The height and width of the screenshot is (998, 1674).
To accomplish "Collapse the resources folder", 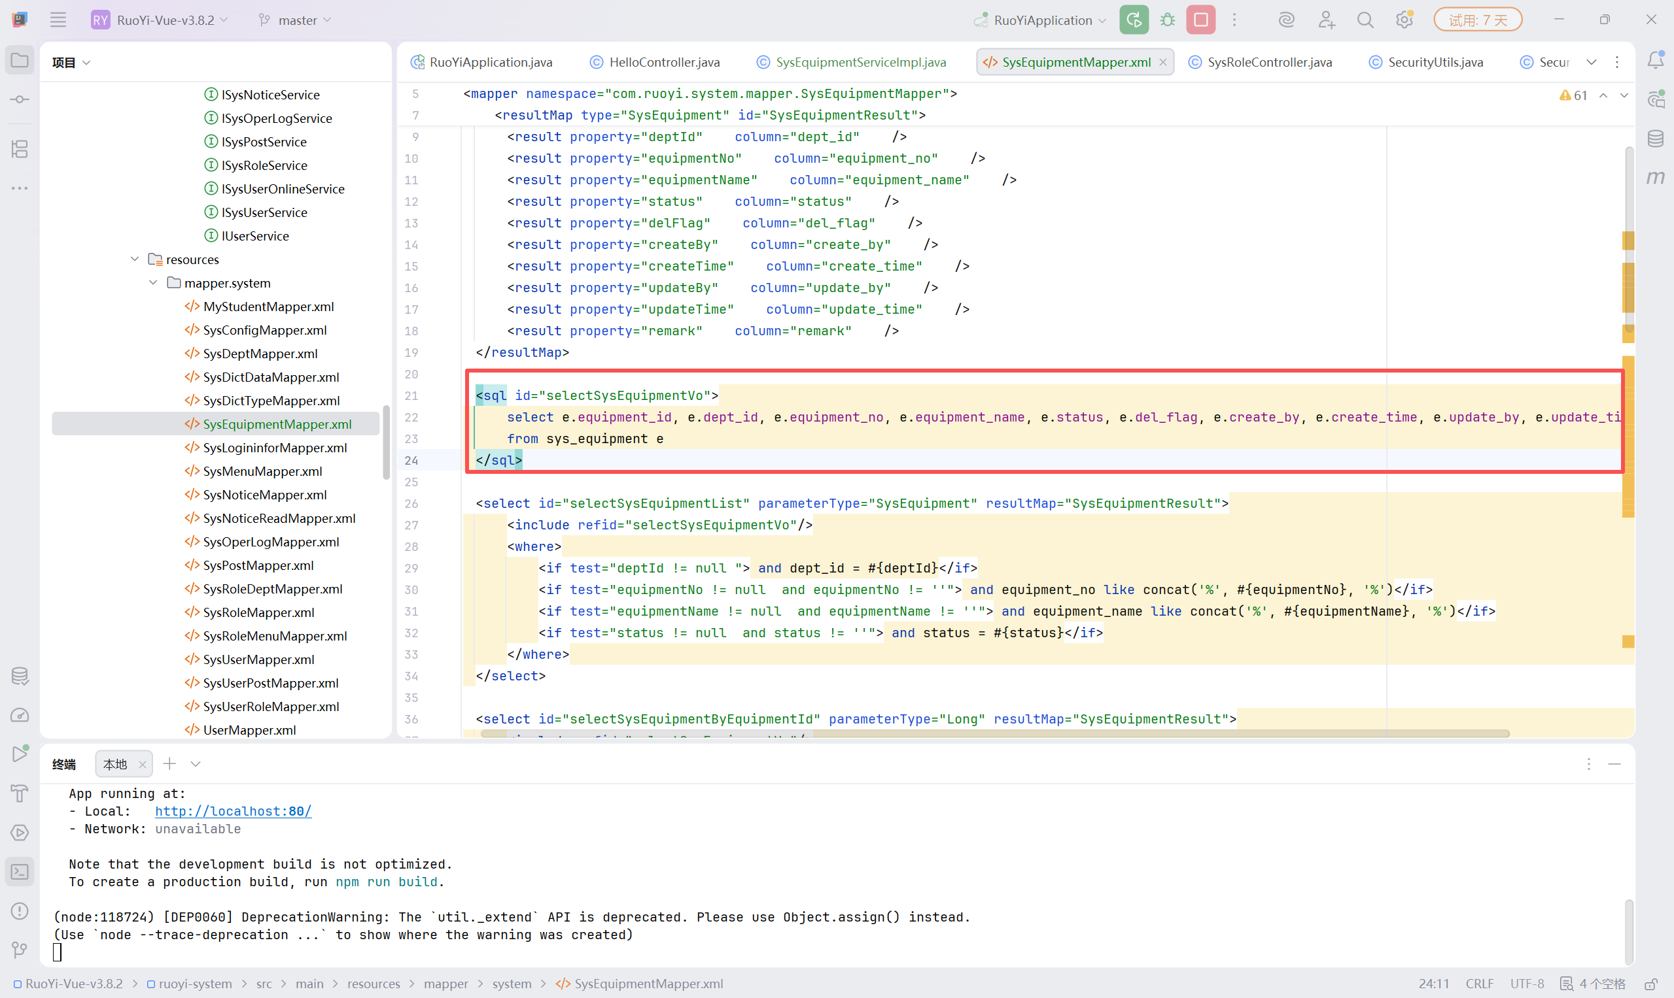I will (x=135, y=259).
